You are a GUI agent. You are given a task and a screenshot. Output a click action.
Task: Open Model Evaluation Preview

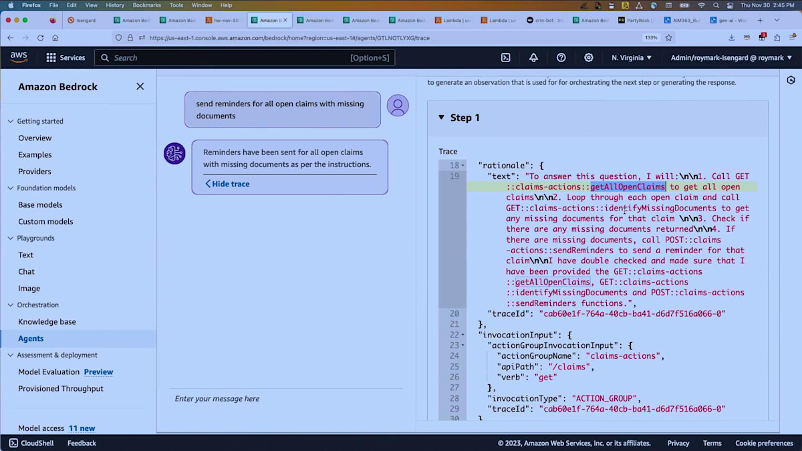65,371
